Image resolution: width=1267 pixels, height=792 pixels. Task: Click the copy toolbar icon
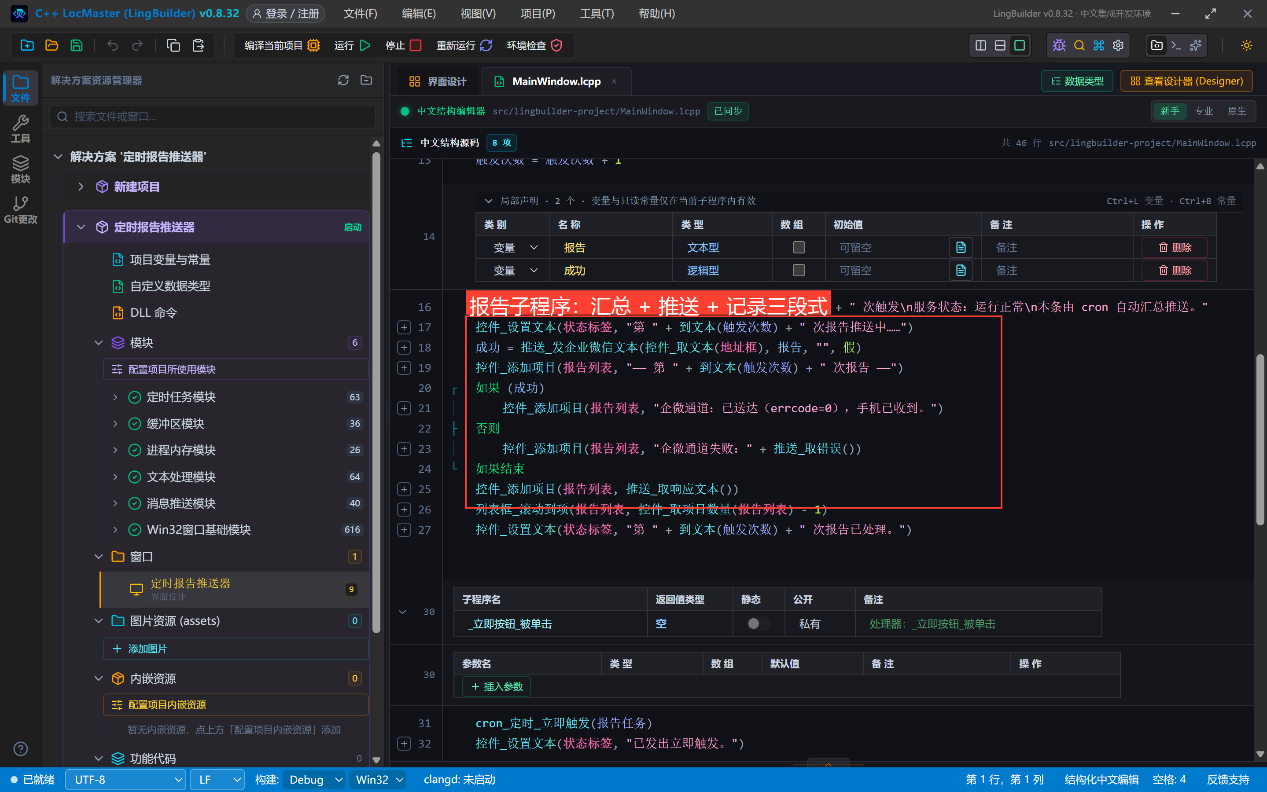coord(173,46)
